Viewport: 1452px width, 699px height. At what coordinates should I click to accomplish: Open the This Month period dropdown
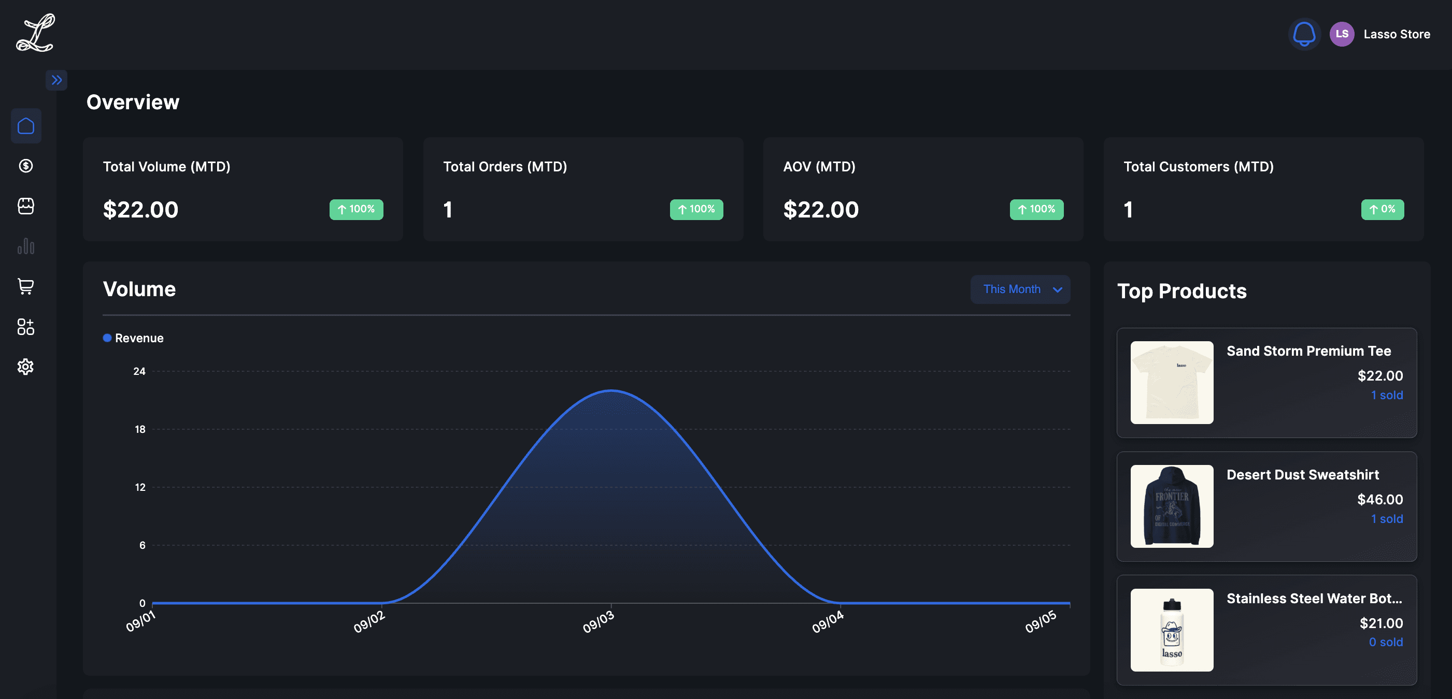click(x=1013, y=289)
